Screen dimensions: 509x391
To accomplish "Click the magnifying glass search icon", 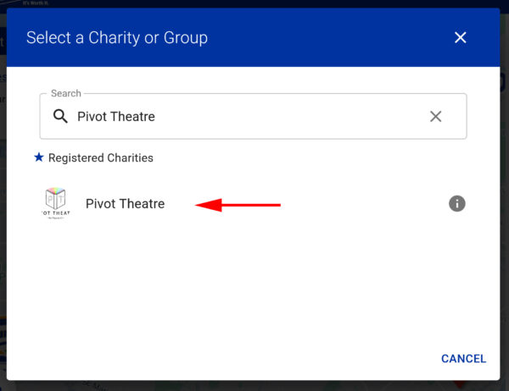I will point(60,116).
